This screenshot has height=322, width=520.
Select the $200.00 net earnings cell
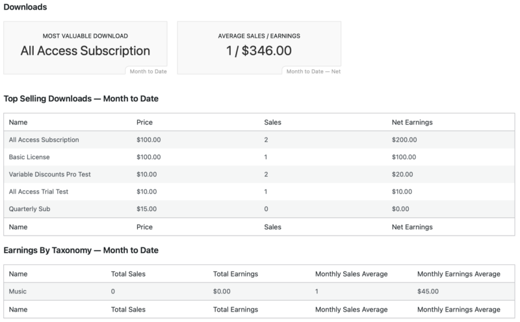click(x=404, y=140)
